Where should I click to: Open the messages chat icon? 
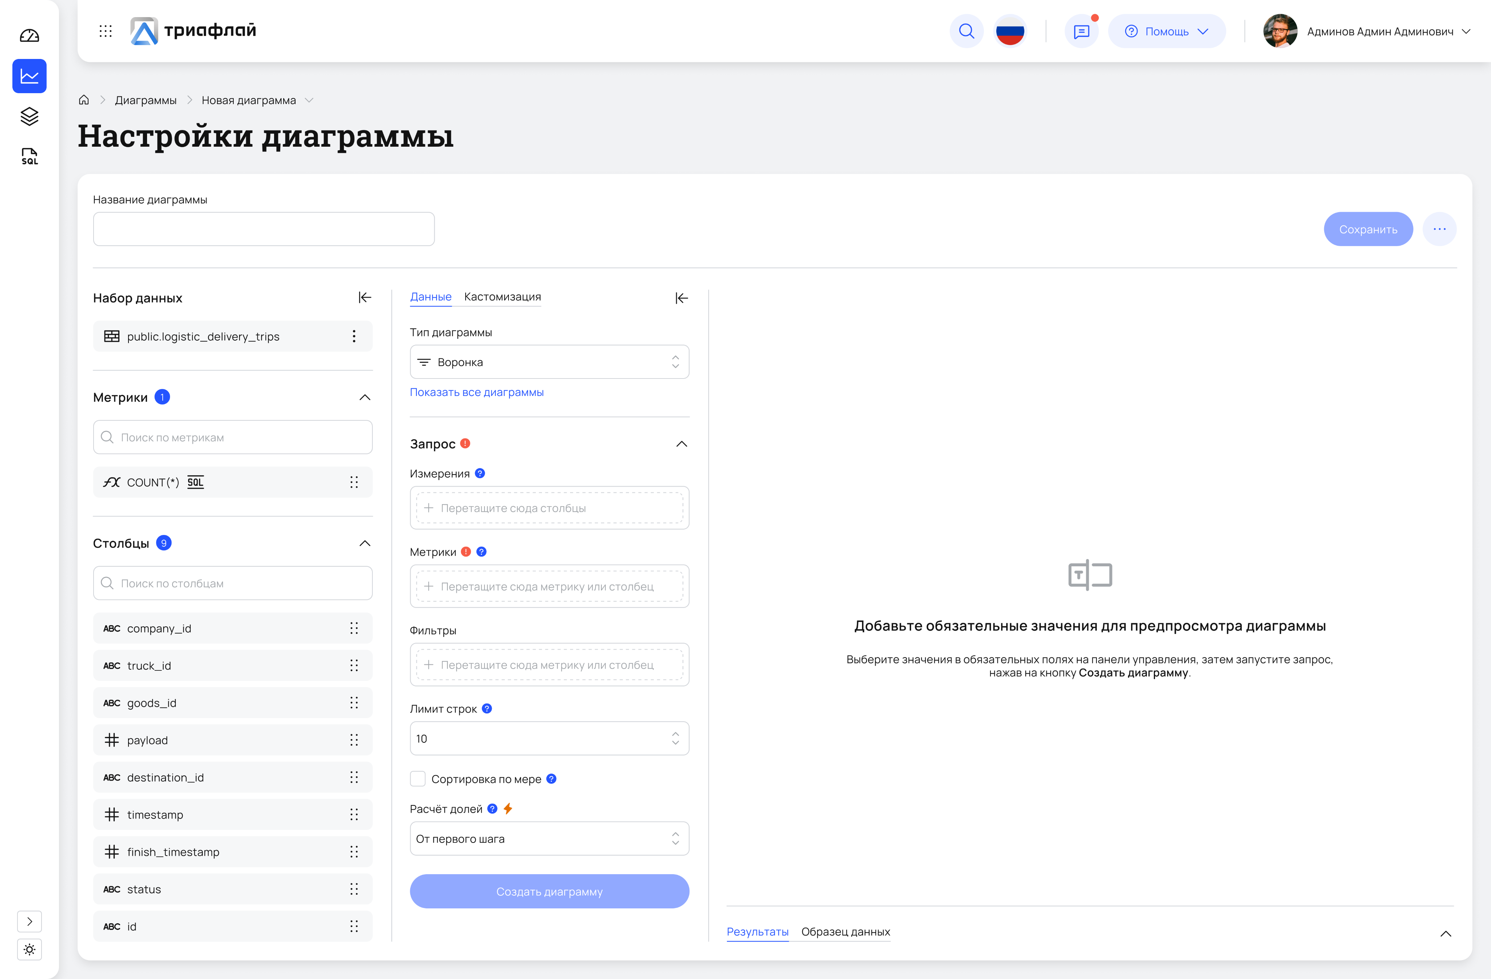1081,31
